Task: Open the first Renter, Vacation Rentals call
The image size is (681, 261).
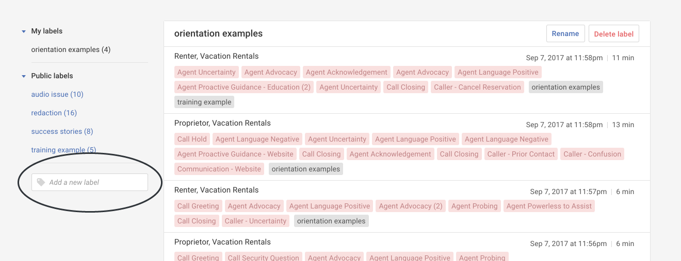Action: click(x=216, y=56)
